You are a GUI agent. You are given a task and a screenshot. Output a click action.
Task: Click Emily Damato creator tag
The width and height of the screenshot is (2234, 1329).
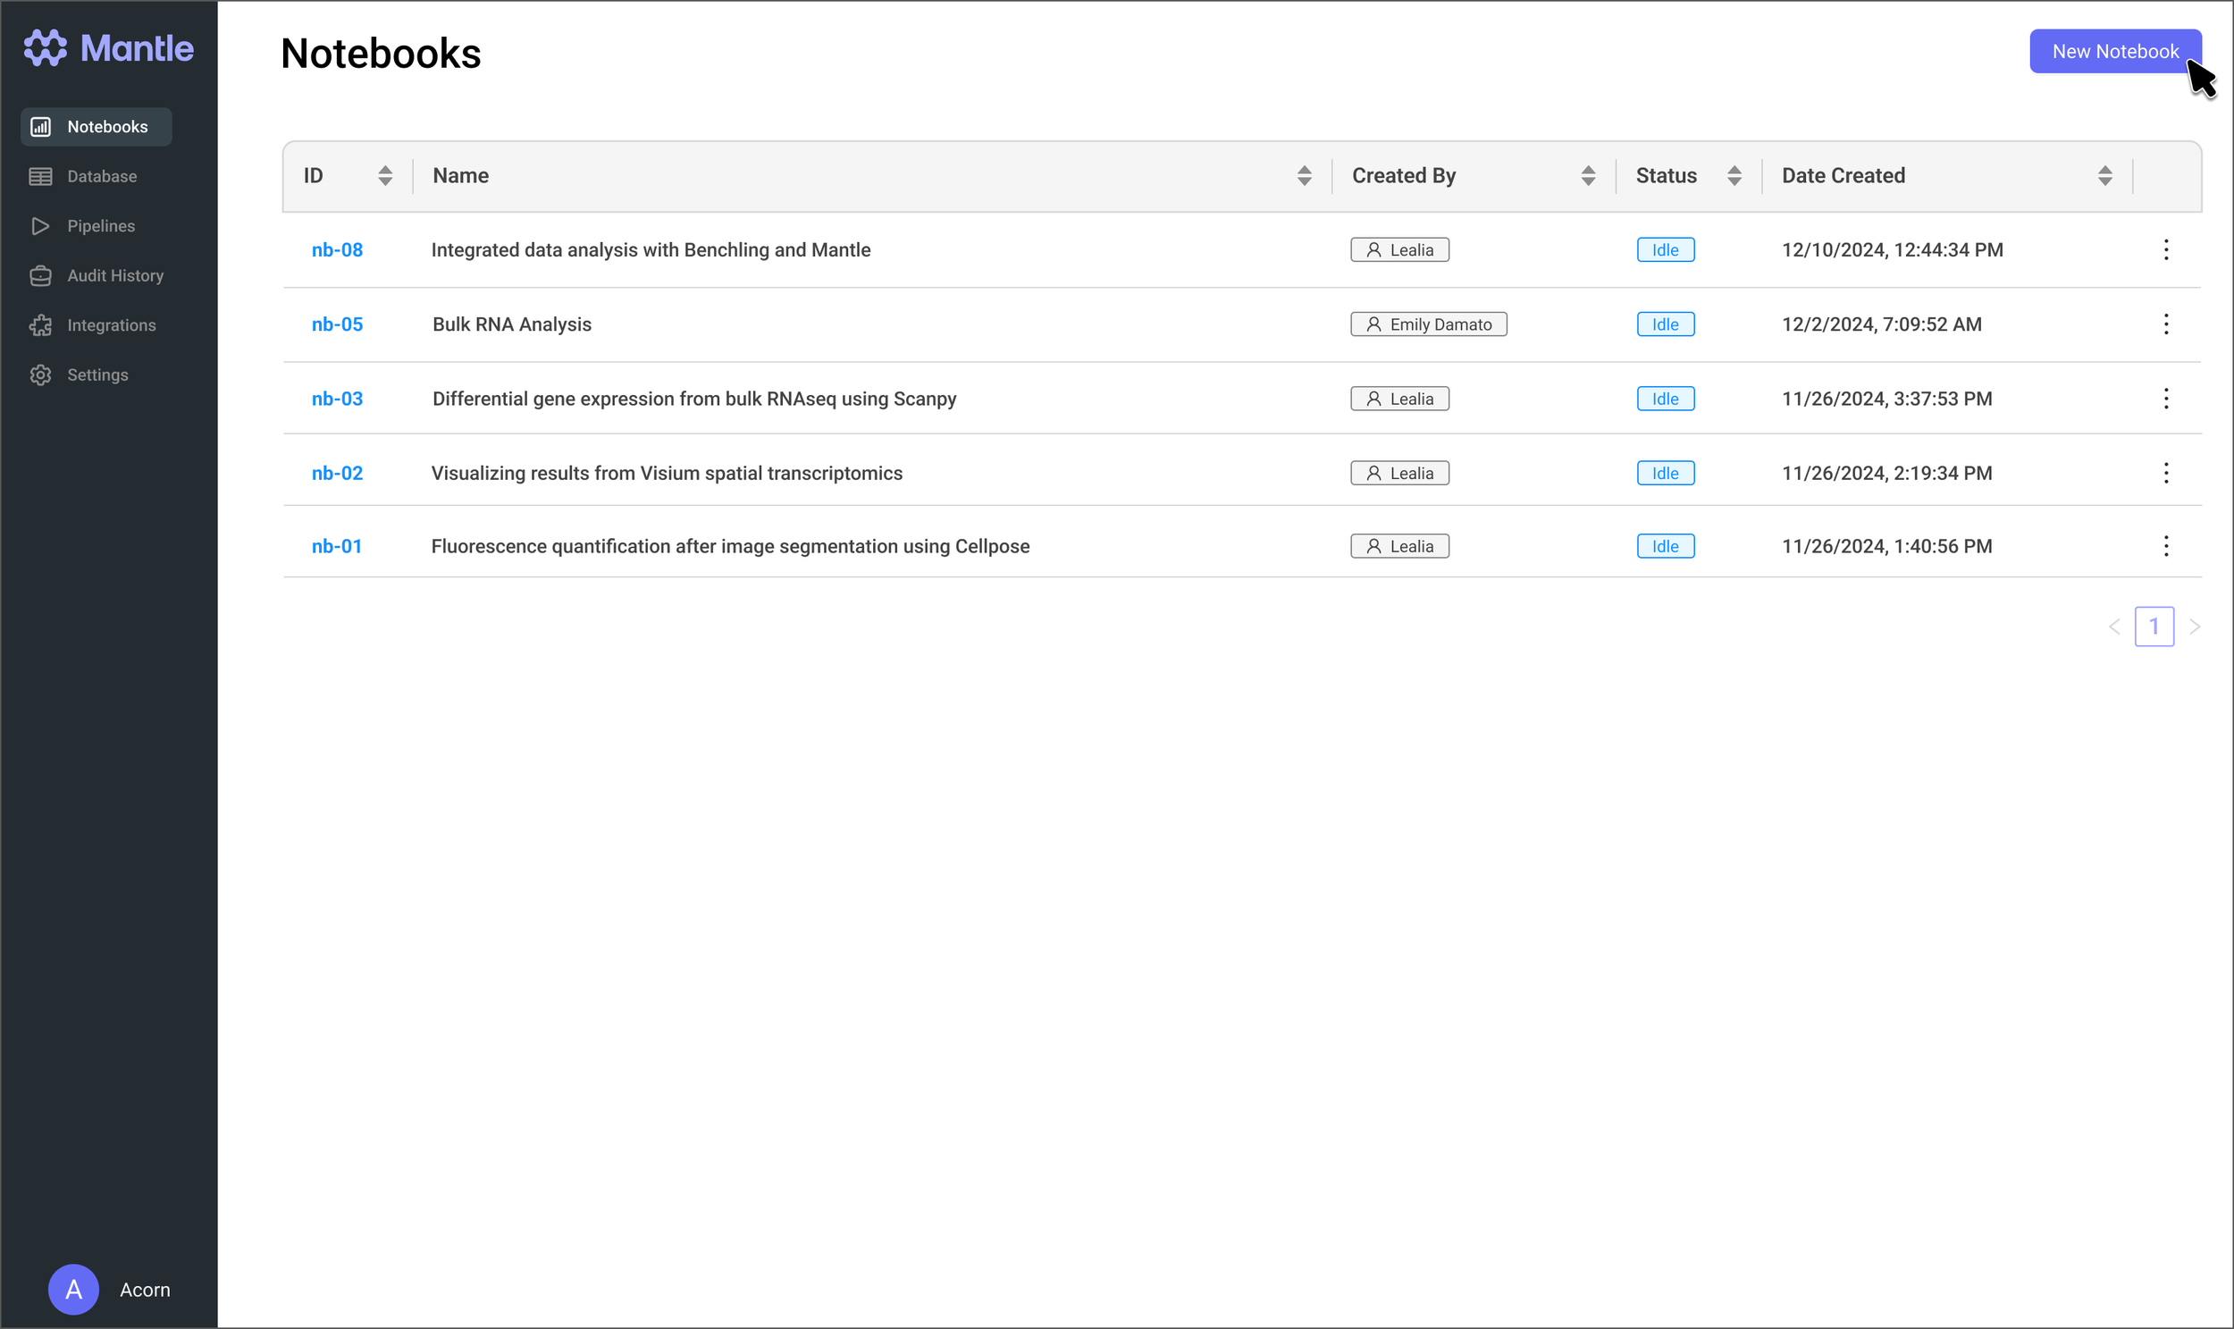1428,324
